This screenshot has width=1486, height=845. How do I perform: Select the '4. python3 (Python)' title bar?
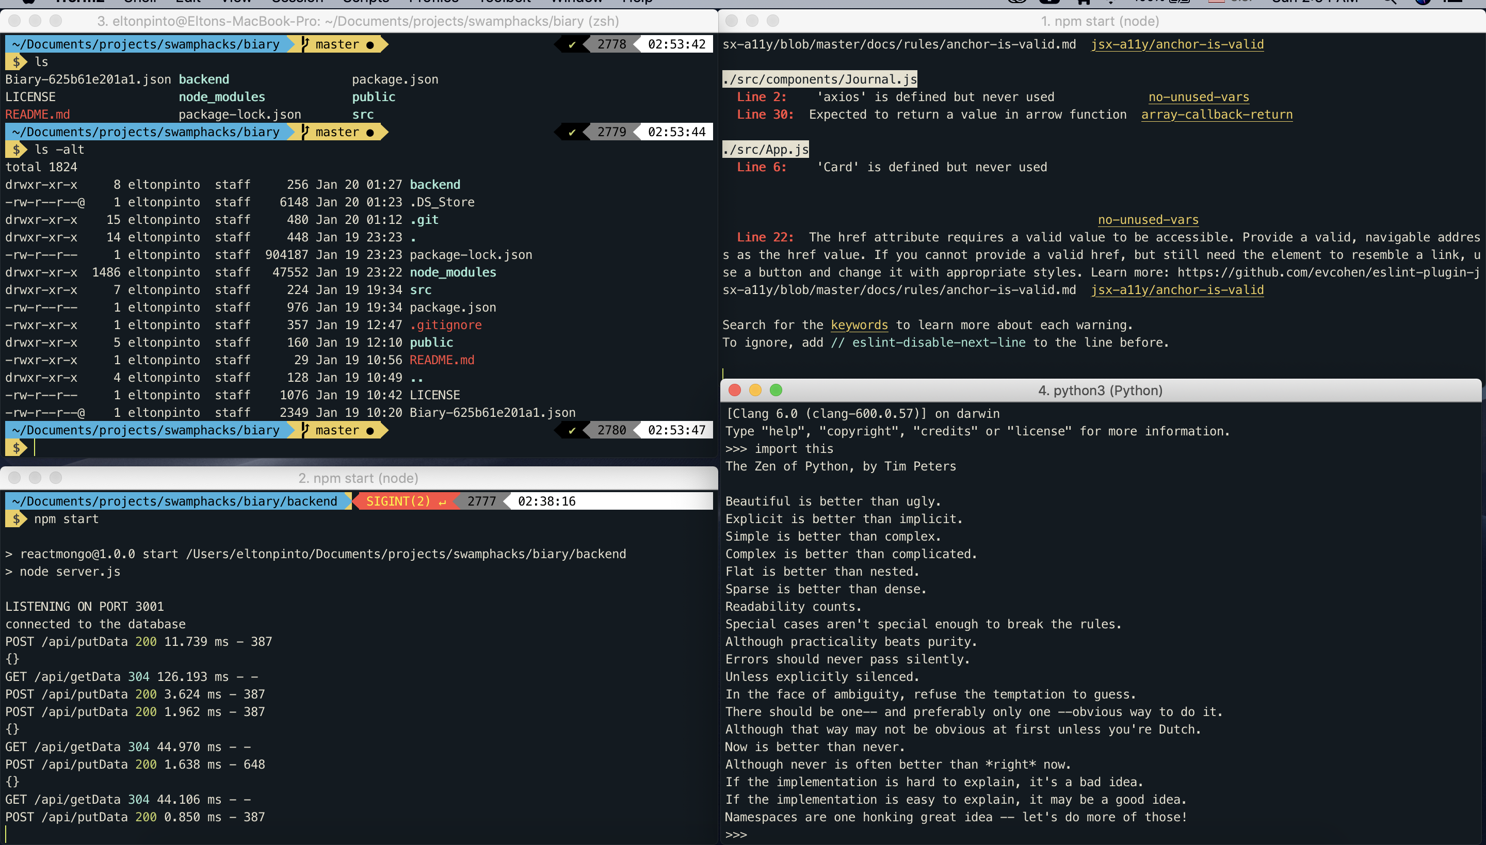1100,390
